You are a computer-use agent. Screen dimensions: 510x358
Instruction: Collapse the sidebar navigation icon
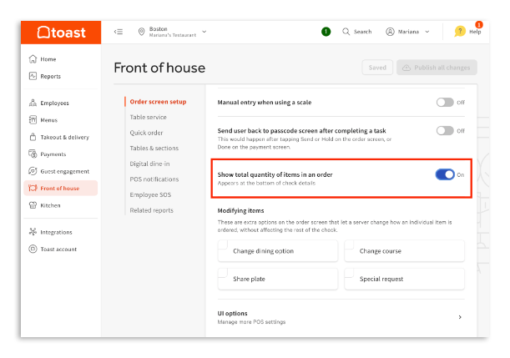pyautogui.click(x=119, y=32)
